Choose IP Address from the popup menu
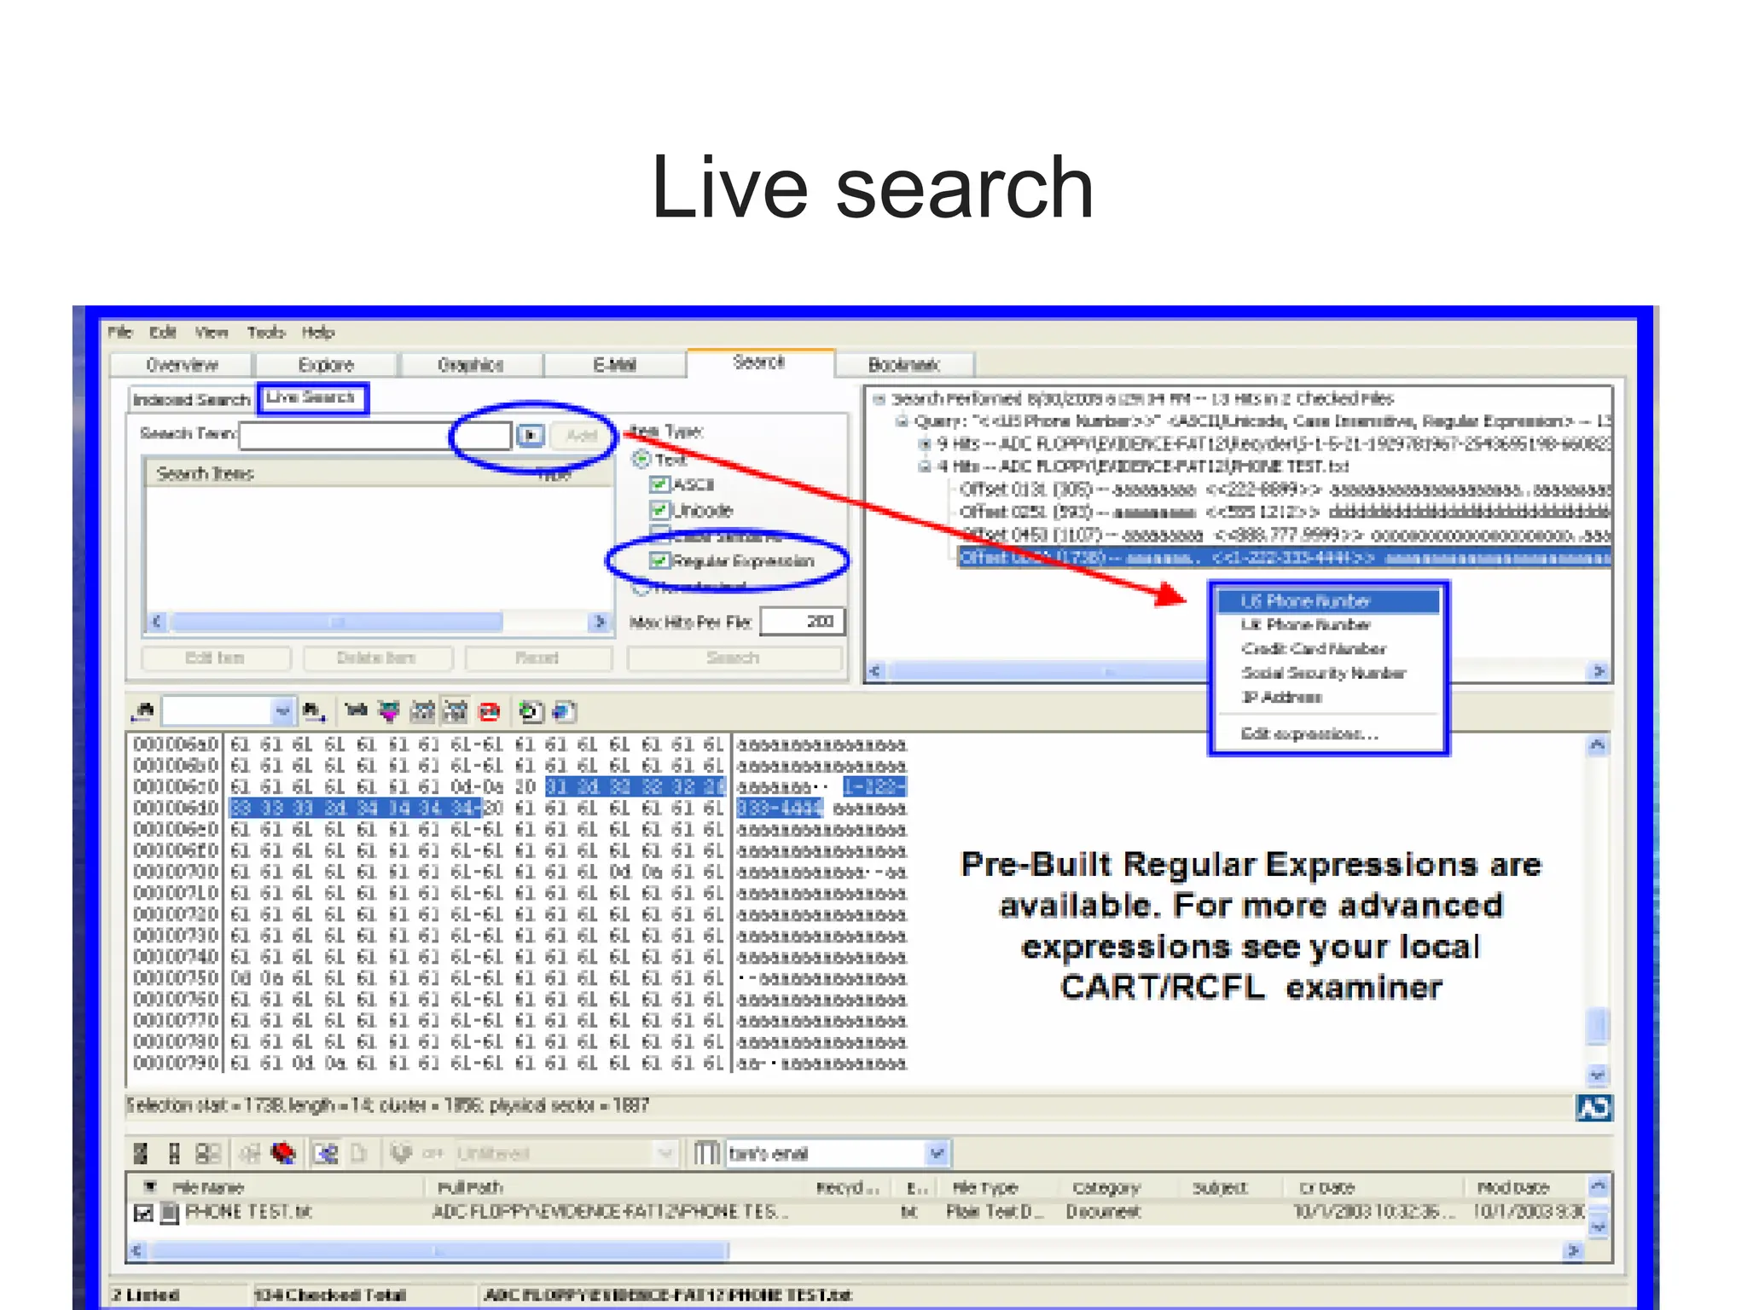Viewport: 1747px width, 1310px height. [1328, 697]
